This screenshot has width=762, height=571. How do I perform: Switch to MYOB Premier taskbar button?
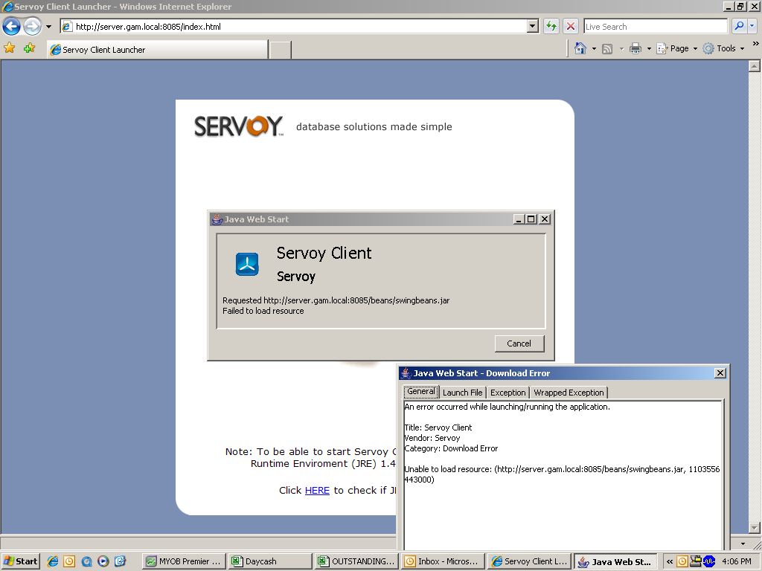tap(185, 561)
